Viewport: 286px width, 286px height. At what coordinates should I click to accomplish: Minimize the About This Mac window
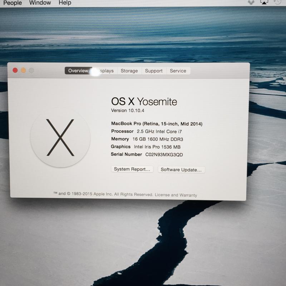23,70
